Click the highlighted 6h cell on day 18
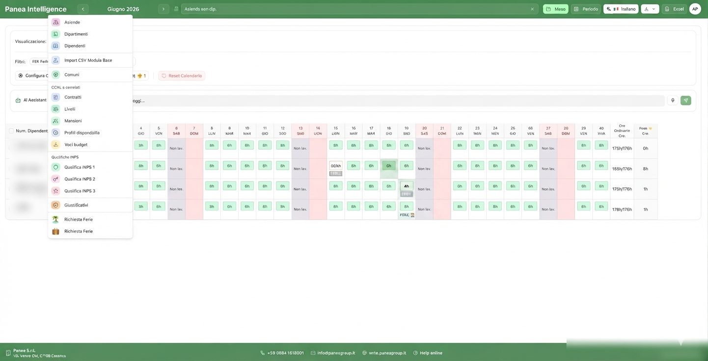 click(389, 166)
